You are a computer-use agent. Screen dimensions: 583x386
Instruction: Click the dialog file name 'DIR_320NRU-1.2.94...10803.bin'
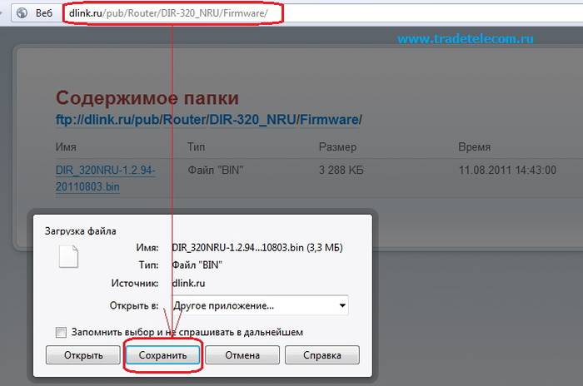237,247
